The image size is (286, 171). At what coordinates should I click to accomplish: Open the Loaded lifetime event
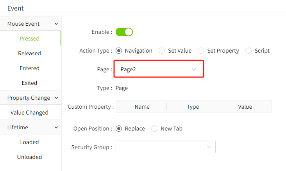pos(30,142)
